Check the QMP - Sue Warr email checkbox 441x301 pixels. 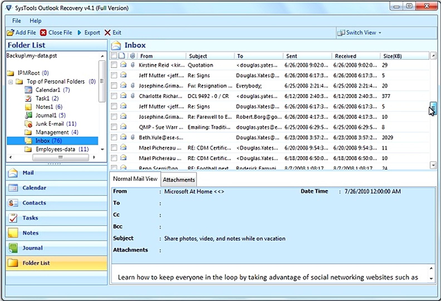click(x=114, y=127)
